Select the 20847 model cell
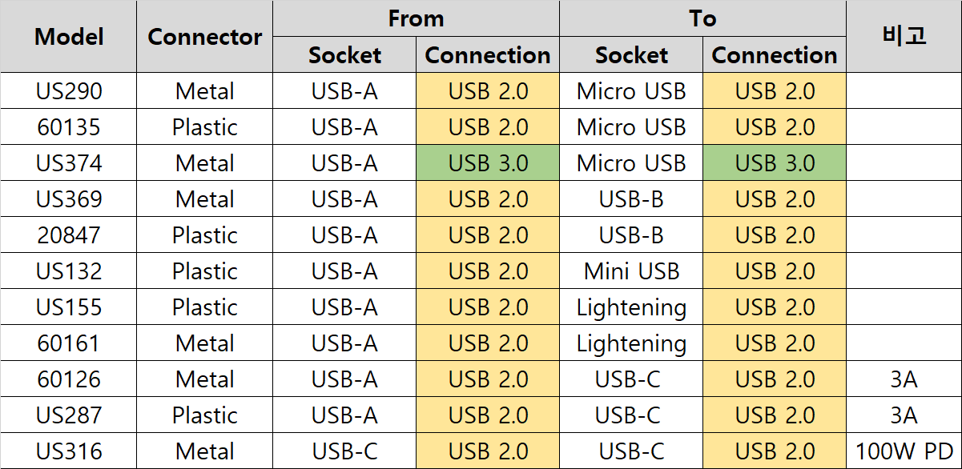This screenshot has height=469, width=962. [x=69, y=235]
